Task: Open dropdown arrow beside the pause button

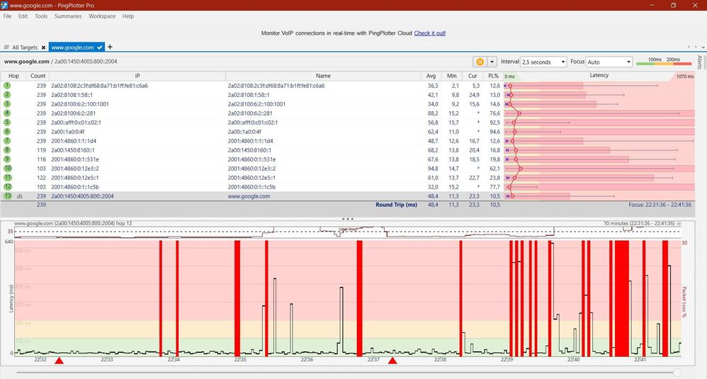Action: (x=492, y=62)
